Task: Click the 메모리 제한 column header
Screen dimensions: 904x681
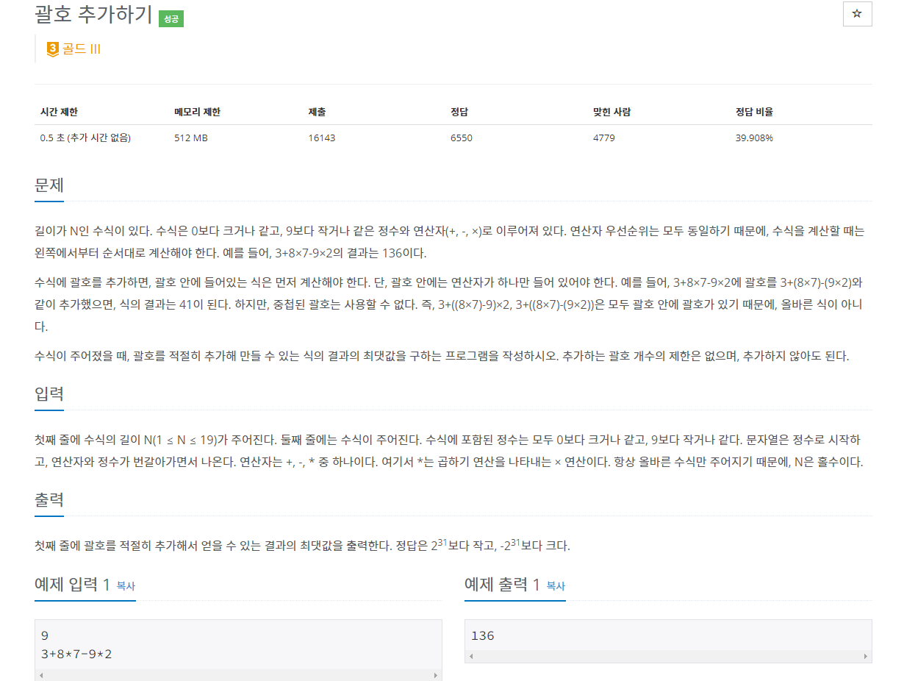Action: 197,112
